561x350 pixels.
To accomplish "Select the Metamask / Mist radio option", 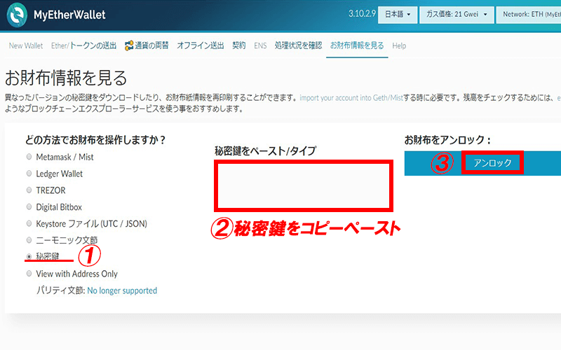I will coord(29,157).
